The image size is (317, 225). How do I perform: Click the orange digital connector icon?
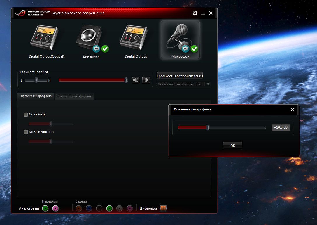click(163, 208)
